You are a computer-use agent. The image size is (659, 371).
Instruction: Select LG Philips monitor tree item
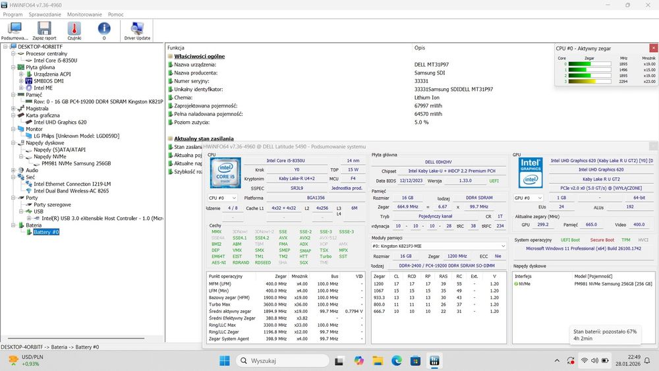[x=76, y=136]
